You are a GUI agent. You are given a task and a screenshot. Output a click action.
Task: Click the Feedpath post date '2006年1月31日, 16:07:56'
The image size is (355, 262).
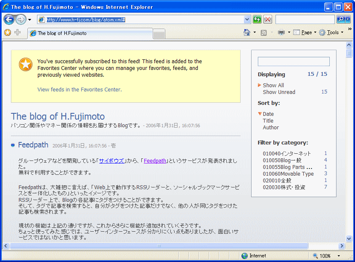[79, 146]
